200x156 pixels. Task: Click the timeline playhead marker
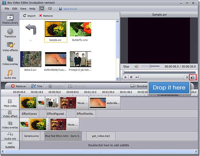tap(19, 95)
